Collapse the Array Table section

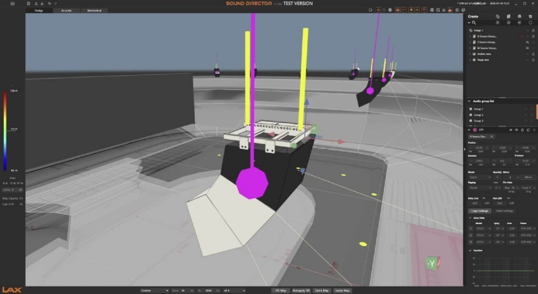point(470,218)
